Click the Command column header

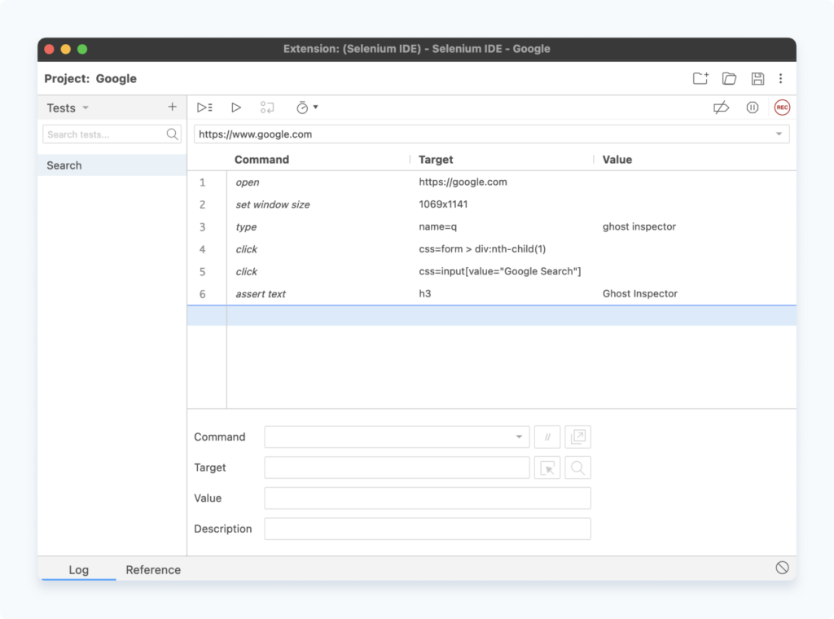(x=261, y=160)
